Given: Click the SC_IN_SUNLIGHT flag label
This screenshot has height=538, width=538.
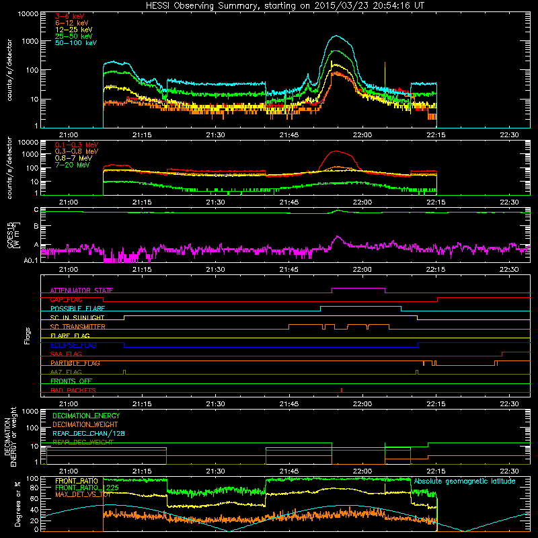Looking at the screenshot, I should coord(77,317).
